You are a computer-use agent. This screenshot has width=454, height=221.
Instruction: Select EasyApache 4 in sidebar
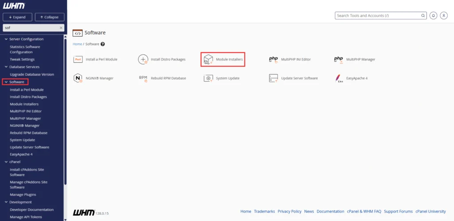click(x=21, y=154)
